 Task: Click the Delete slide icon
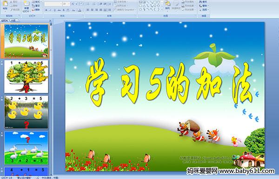pos(33,10)
